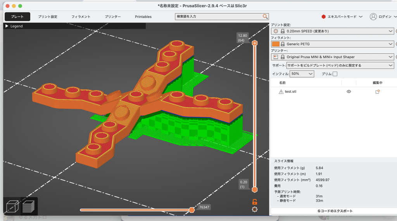Click the login text link
397x221 pixels.
click(385, 17)
